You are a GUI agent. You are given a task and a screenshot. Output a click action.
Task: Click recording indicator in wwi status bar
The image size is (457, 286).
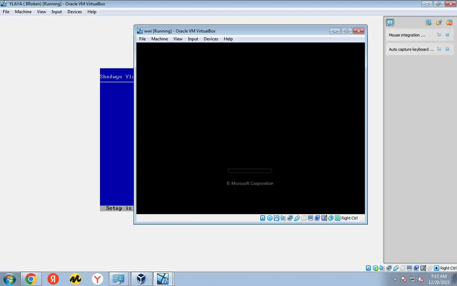[317, 218]
